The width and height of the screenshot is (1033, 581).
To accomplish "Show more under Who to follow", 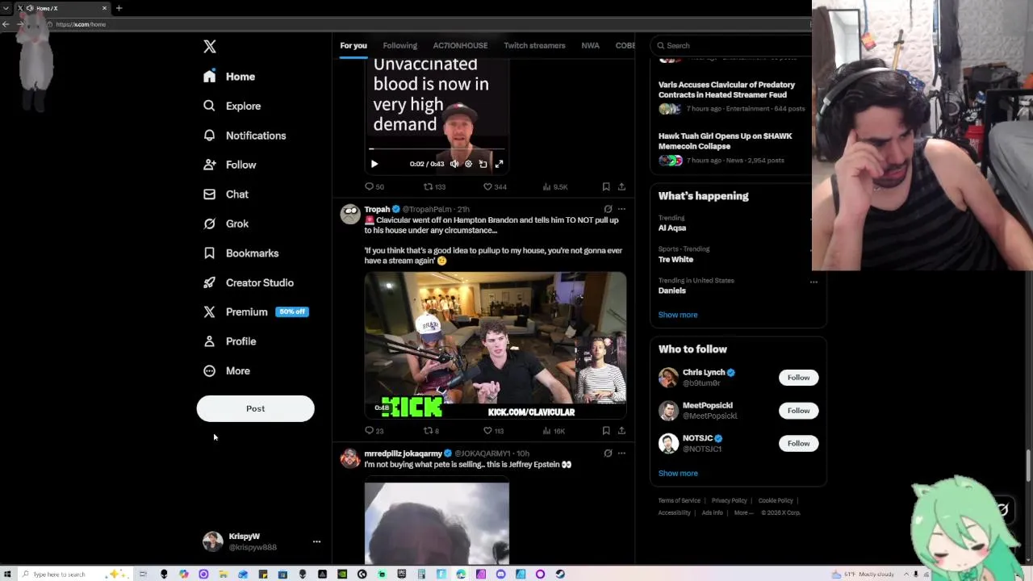I will pos(678,474).
